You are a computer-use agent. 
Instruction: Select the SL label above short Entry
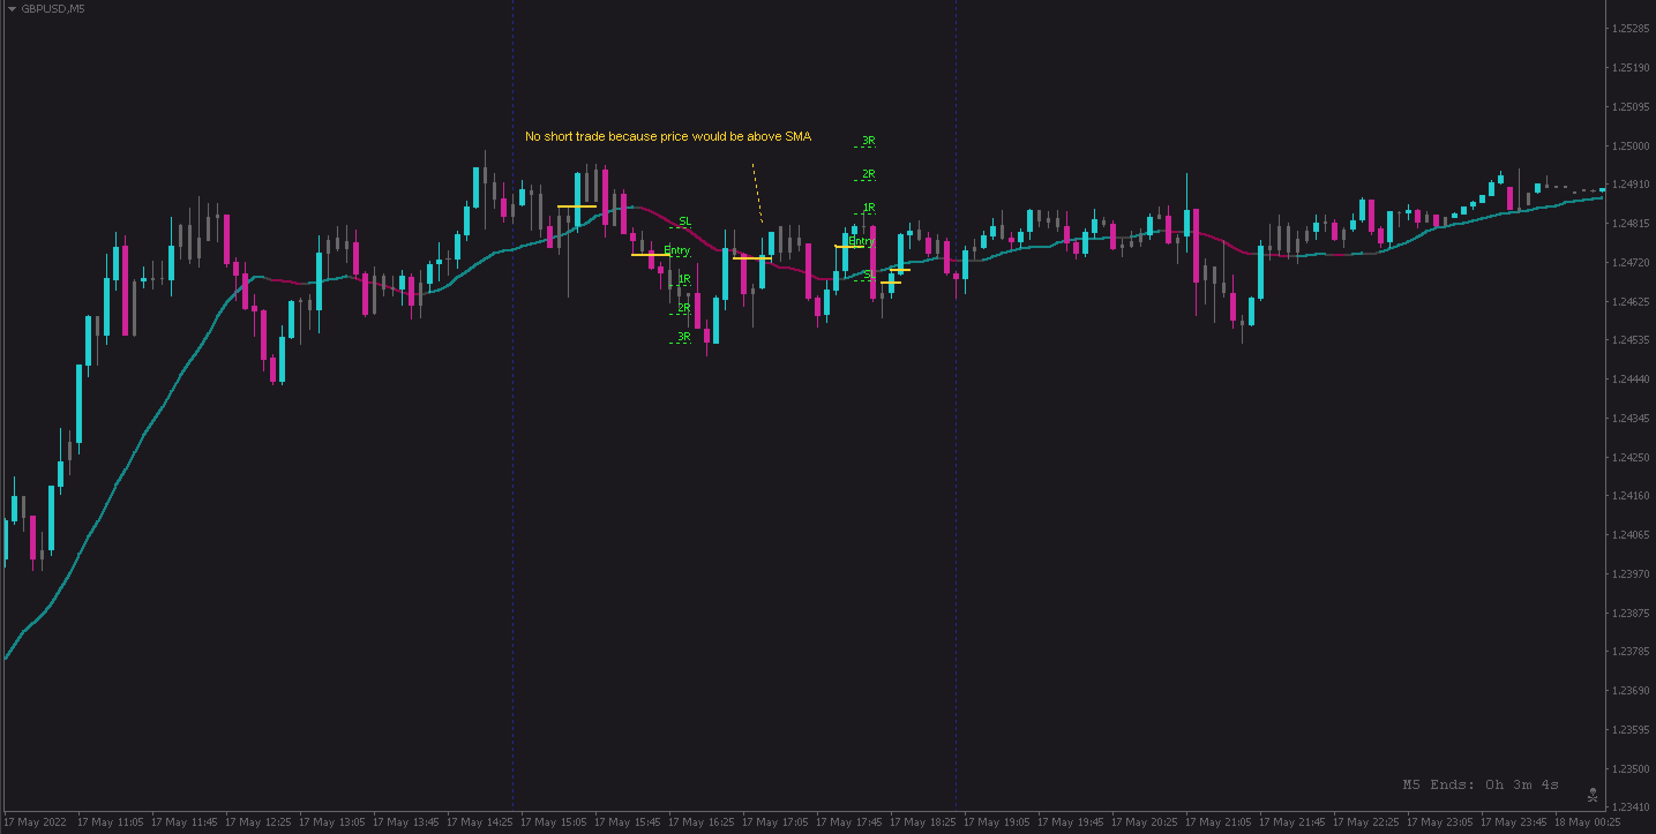[685, 221]
